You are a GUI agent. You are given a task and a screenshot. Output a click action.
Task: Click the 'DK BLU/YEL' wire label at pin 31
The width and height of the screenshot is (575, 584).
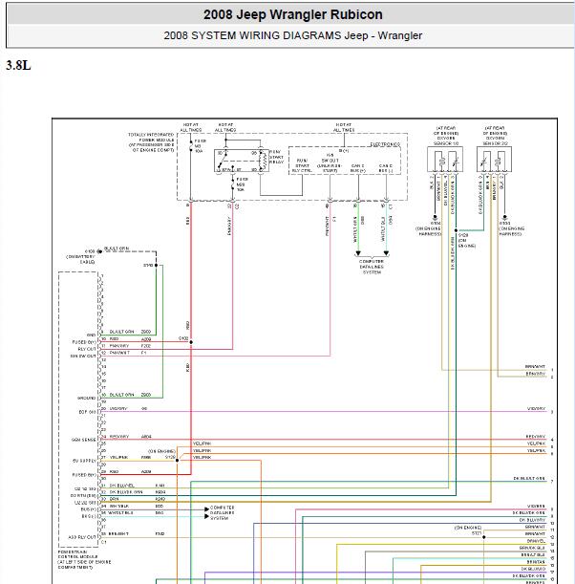tap(121, 486)
